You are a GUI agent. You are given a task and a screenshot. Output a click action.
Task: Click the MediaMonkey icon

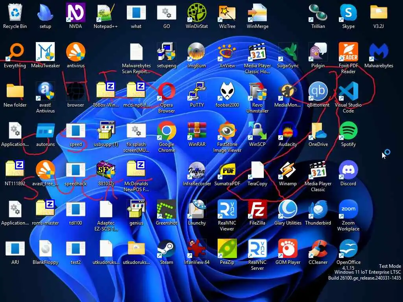288,91
